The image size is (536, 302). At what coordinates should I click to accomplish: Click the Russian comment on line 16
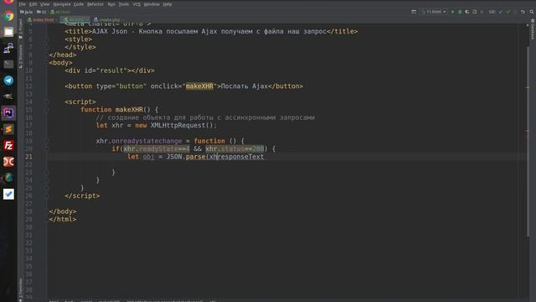point(205,117)
